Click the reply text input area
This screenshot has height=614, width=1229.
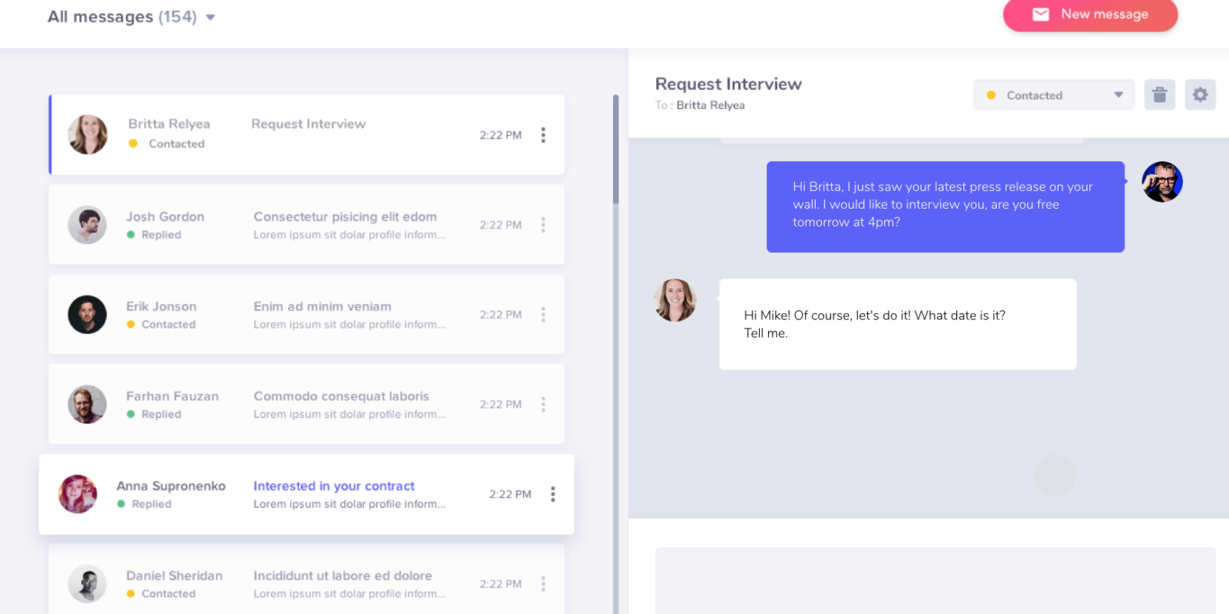pos(935,580)
